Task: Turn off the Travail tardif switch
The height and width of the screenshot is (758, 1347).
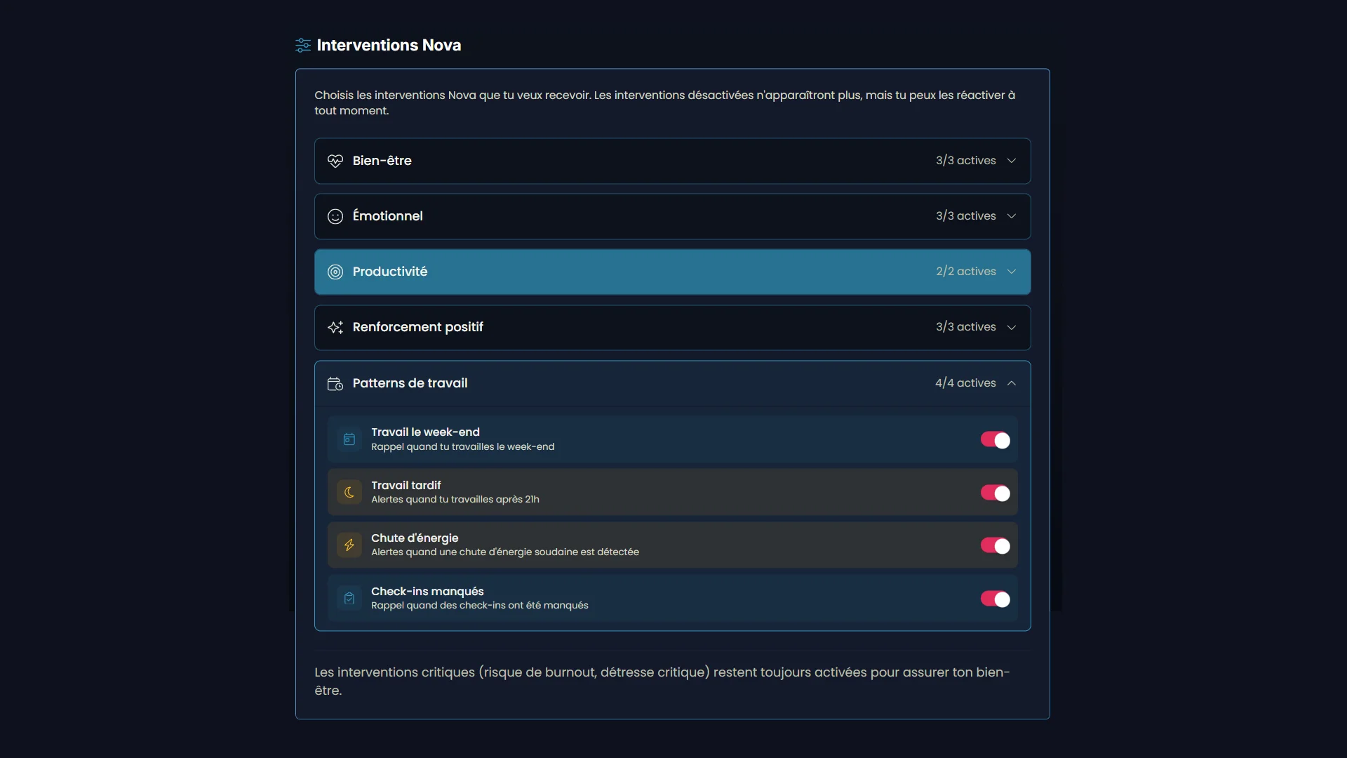Action: pos(995,493)
